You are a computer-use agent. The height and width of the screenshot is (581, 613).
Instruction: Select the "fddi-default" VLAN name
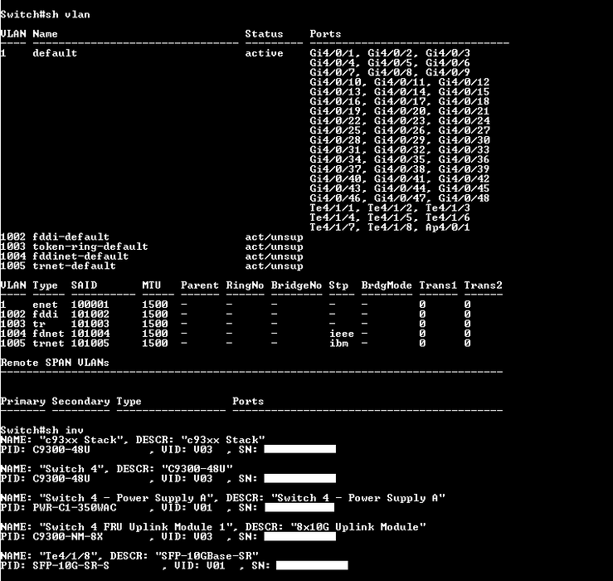[71, 237]
